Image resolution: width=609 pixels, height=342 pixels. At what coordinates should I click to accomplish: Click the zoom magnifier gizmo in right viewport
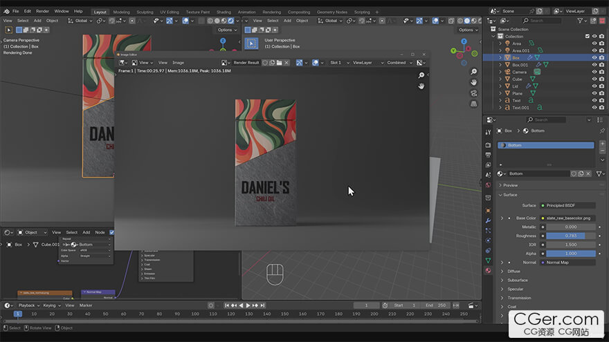[474, 72]
